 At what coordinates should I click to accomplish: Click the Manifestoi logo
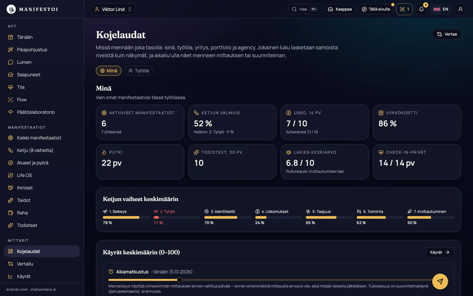[32, 9]
